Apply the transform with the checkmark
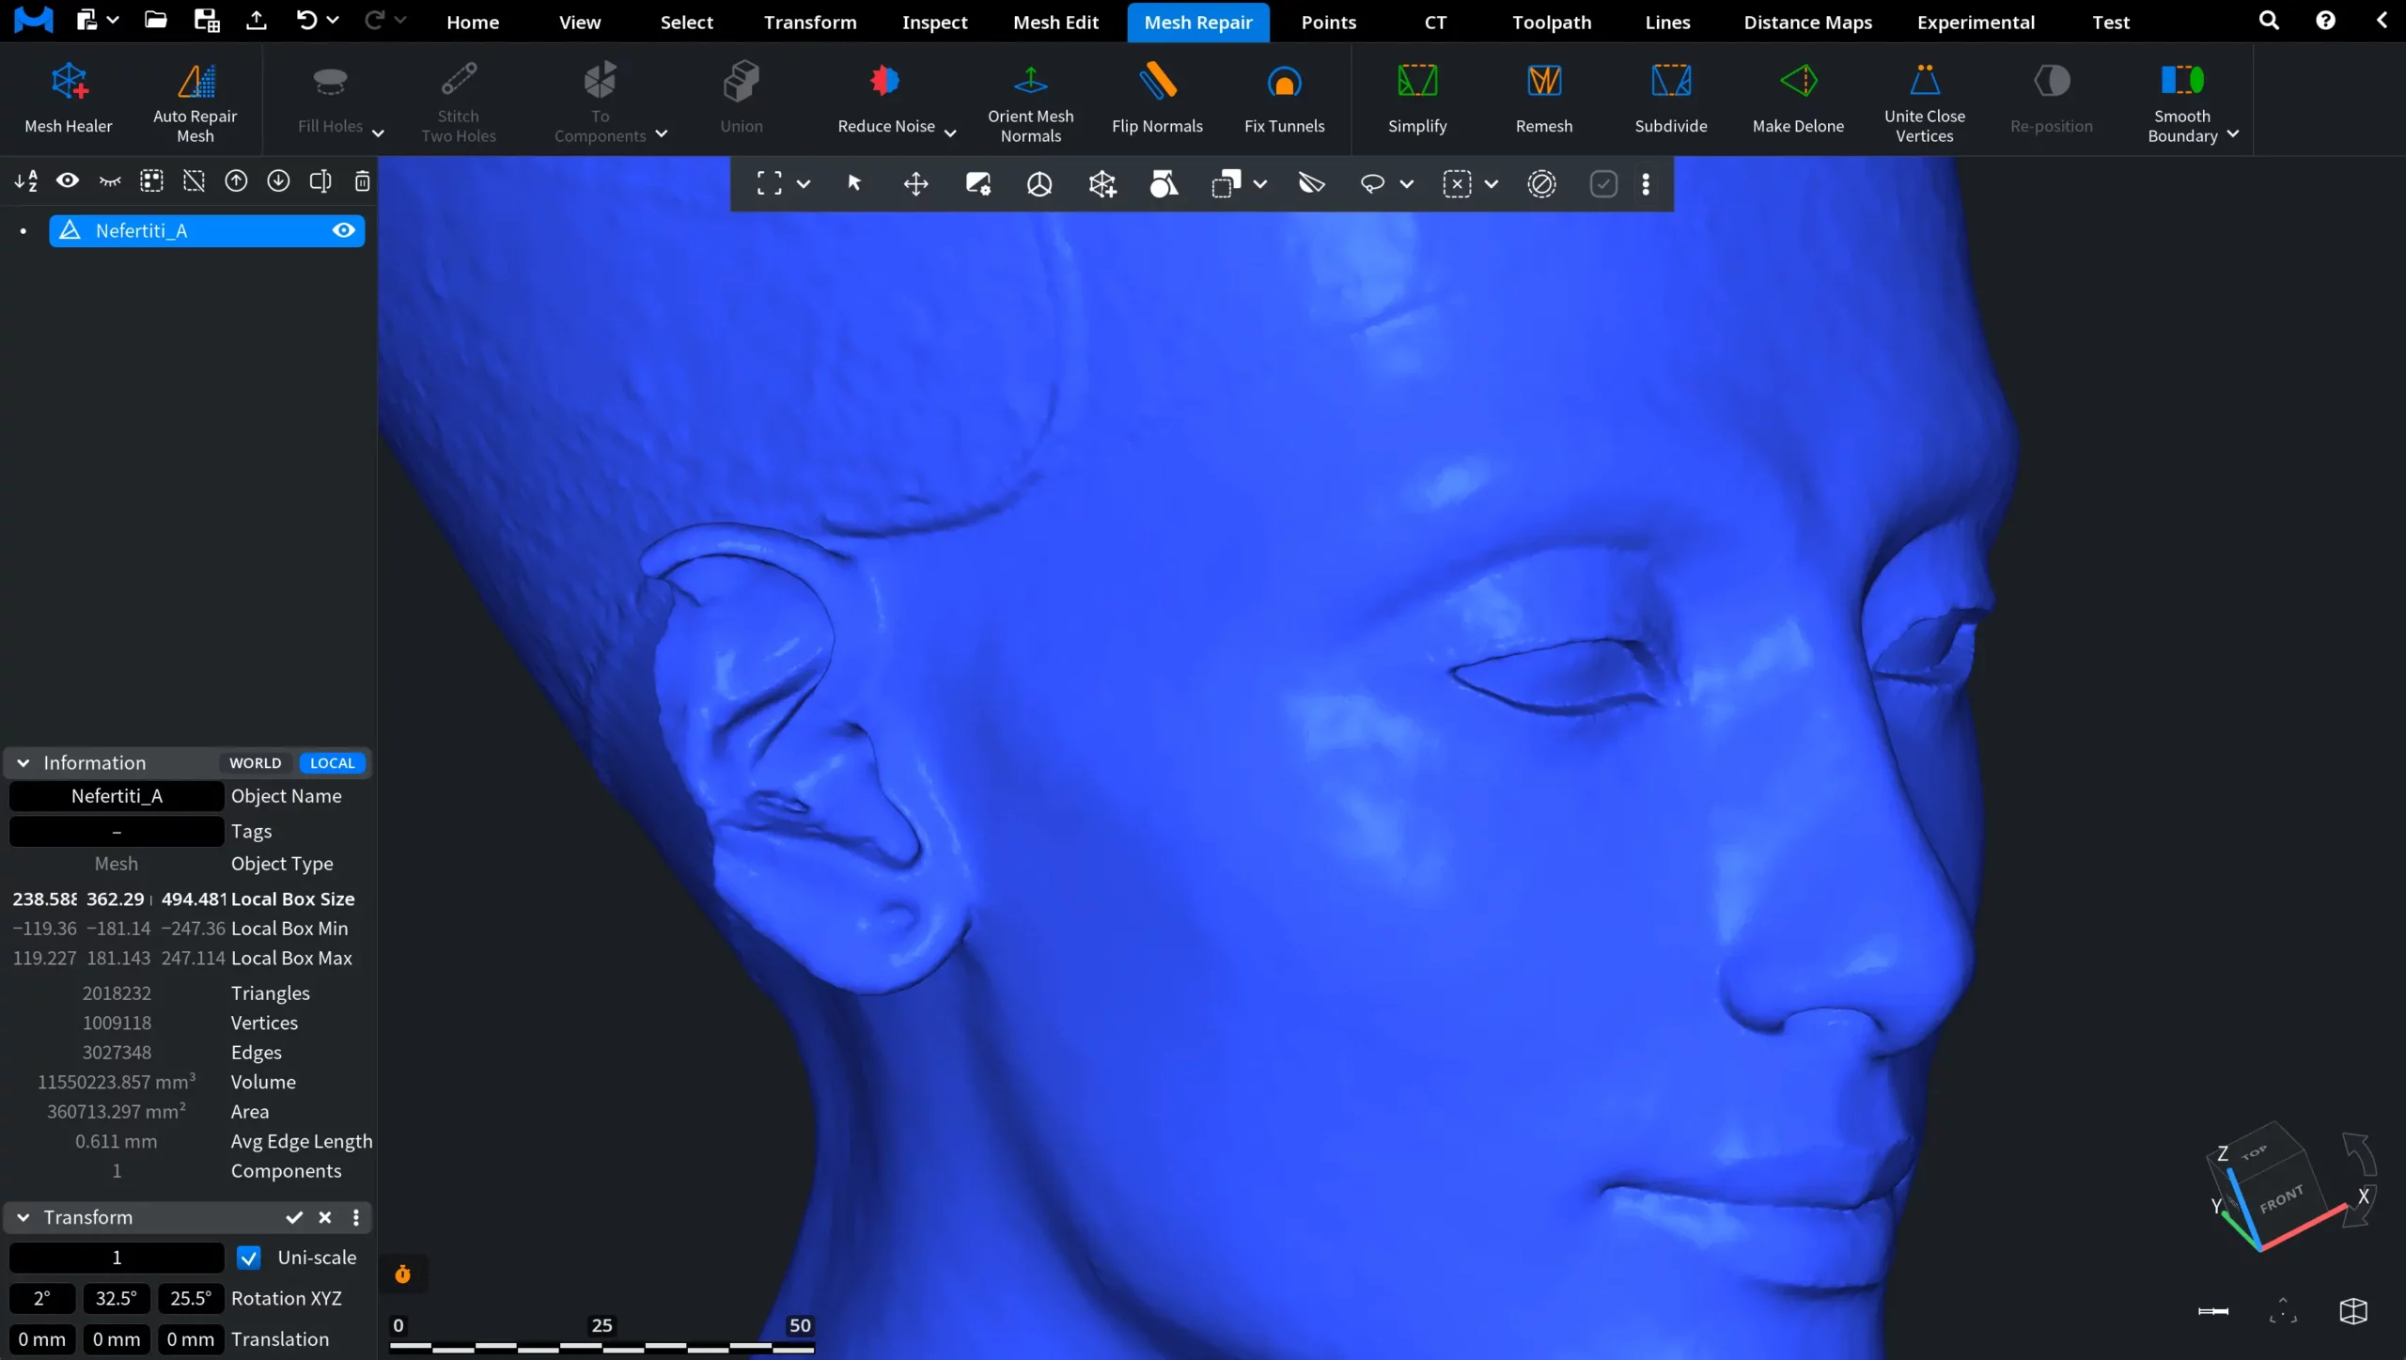Screen dimensions: 2406x1360 pos(294,1217)
